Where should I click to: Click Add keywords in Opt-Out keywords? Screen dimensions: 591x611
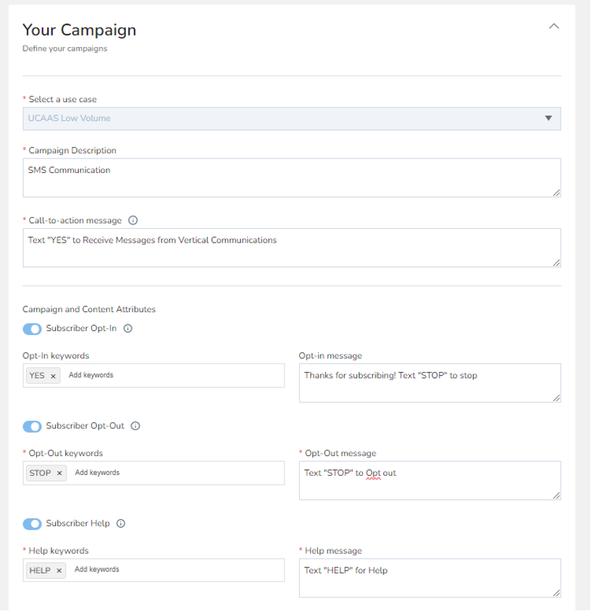pos(97,473)
